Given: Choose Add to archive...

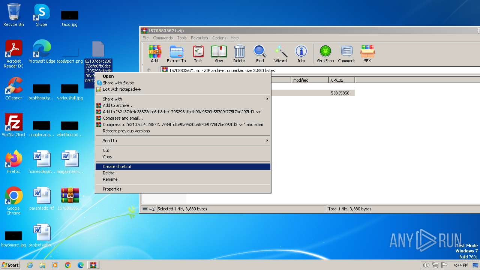Looking at the screenshot, I should [183, 105].
